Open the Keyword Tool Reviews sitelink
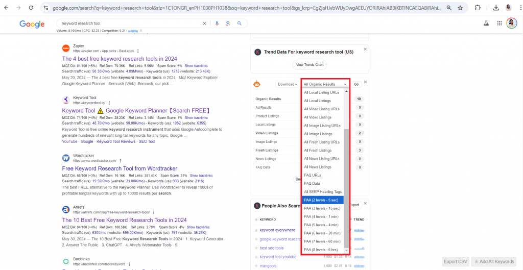The height and width of the screenshot is (270, 523). 116,142
